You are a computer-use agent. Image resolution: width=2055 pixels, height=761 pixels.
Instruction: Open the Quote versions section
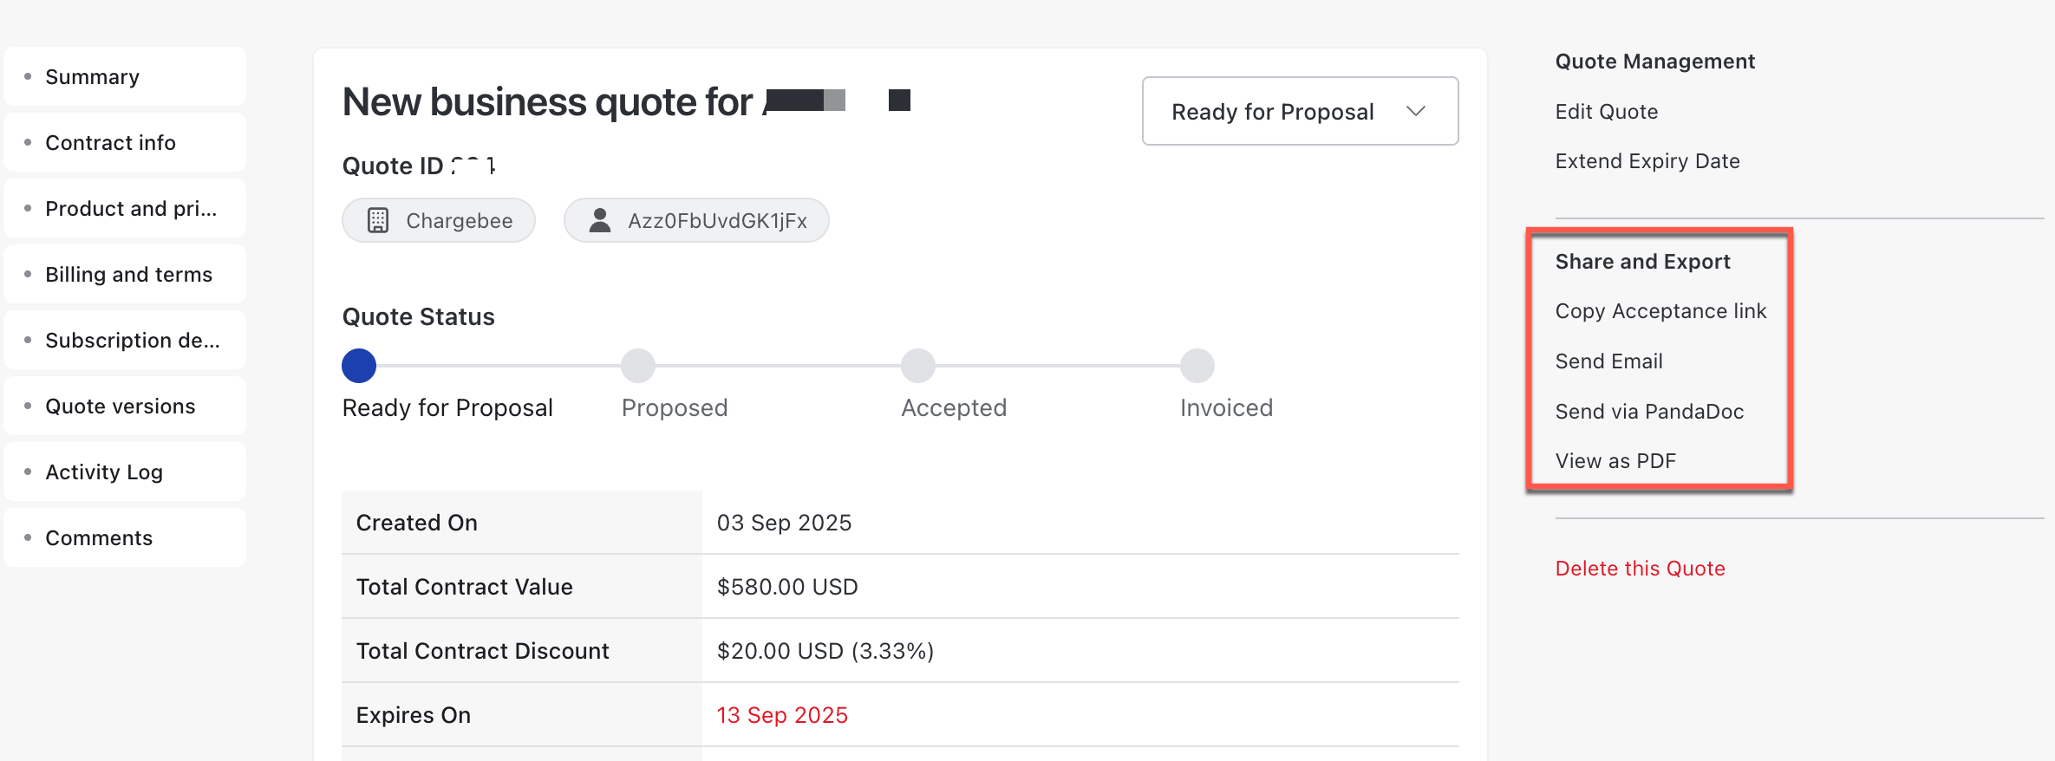coord(120,407)
